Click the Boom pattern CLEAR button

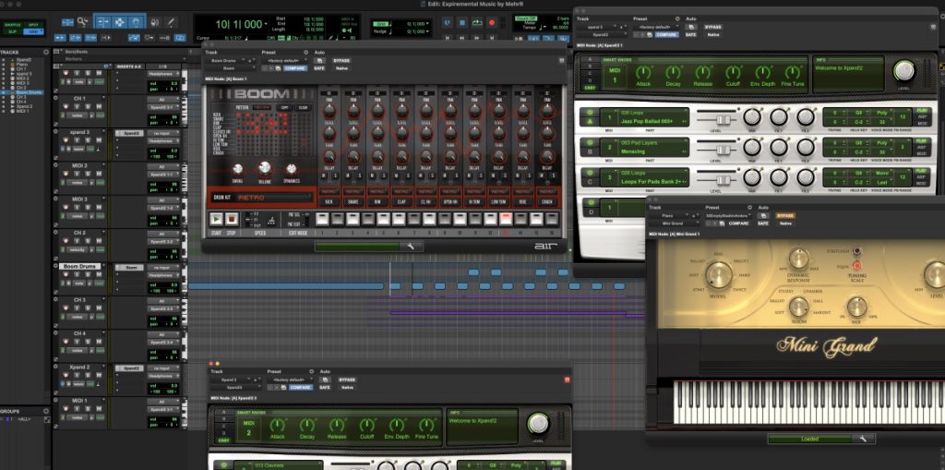pyautogui.click(x=303, y=107)
